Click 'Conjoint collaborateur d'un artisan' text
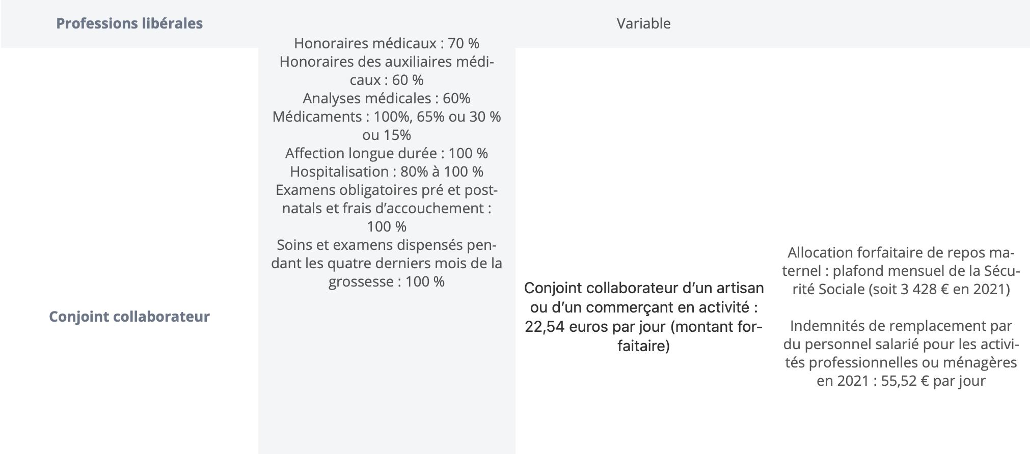 (x=644, y=288)
